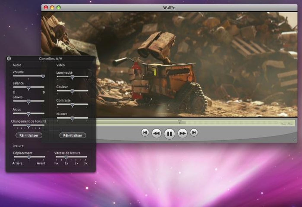Click the 2x speed label
This screenshot has height=207, width=302.
point(76,163)
